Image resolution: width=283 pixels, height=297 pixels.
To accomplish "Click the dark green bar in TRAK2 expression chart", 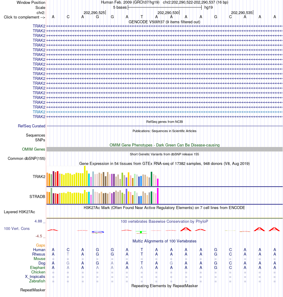I will 152,179.
